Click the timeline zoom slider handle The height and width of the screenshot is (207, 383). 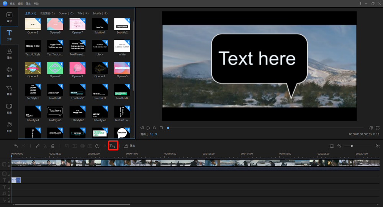(352, 146)
